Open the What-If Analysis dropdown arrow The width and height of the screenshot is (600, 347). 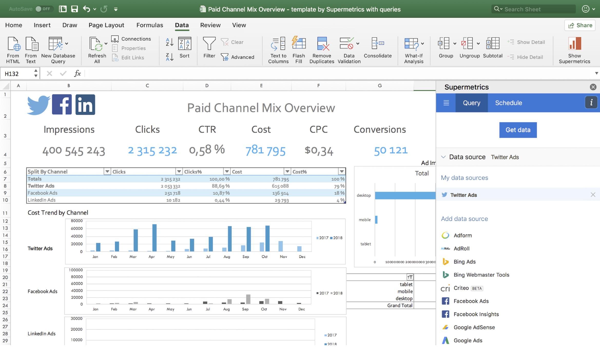tap(422, 44)
